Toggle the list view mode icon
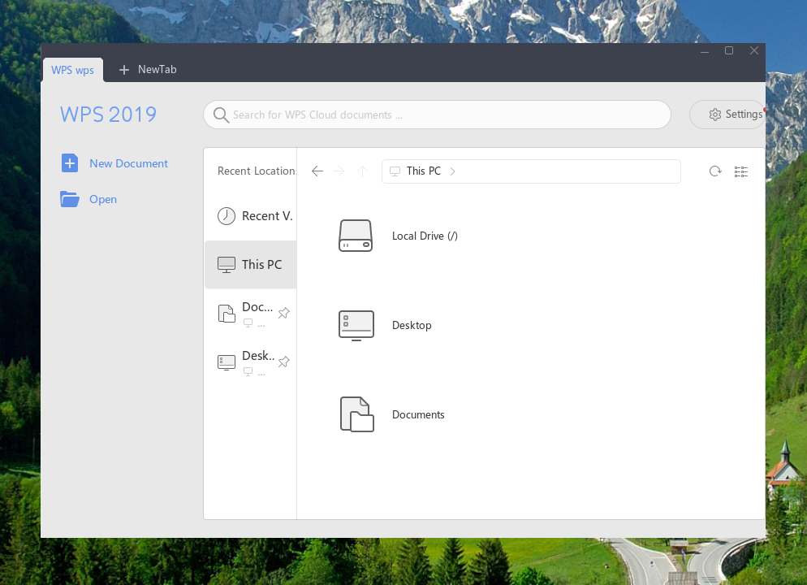Image resolution: width=807 pixels, height=585 pixels. tap(740, 171)
